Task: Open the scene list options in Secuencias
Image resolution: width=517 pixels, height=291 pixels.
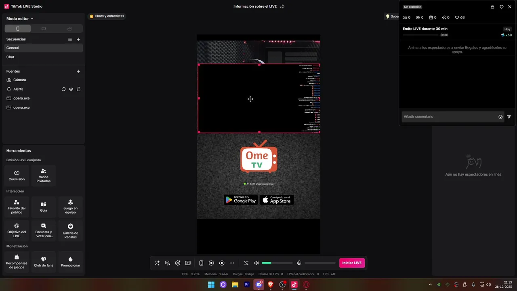Action: 70,39
